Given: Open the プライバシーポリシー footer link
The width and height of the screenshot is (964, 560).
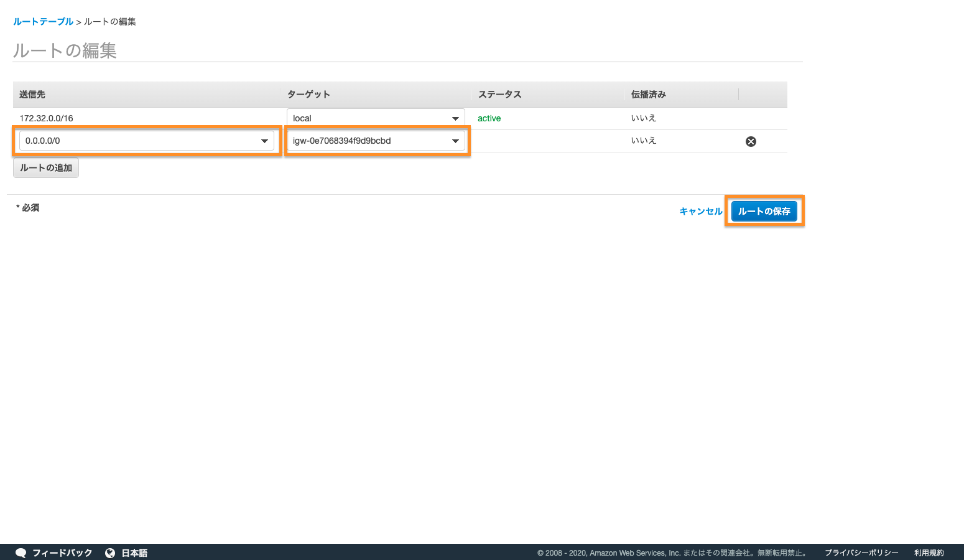Looking at the screenshot, I should click(861, 553).
